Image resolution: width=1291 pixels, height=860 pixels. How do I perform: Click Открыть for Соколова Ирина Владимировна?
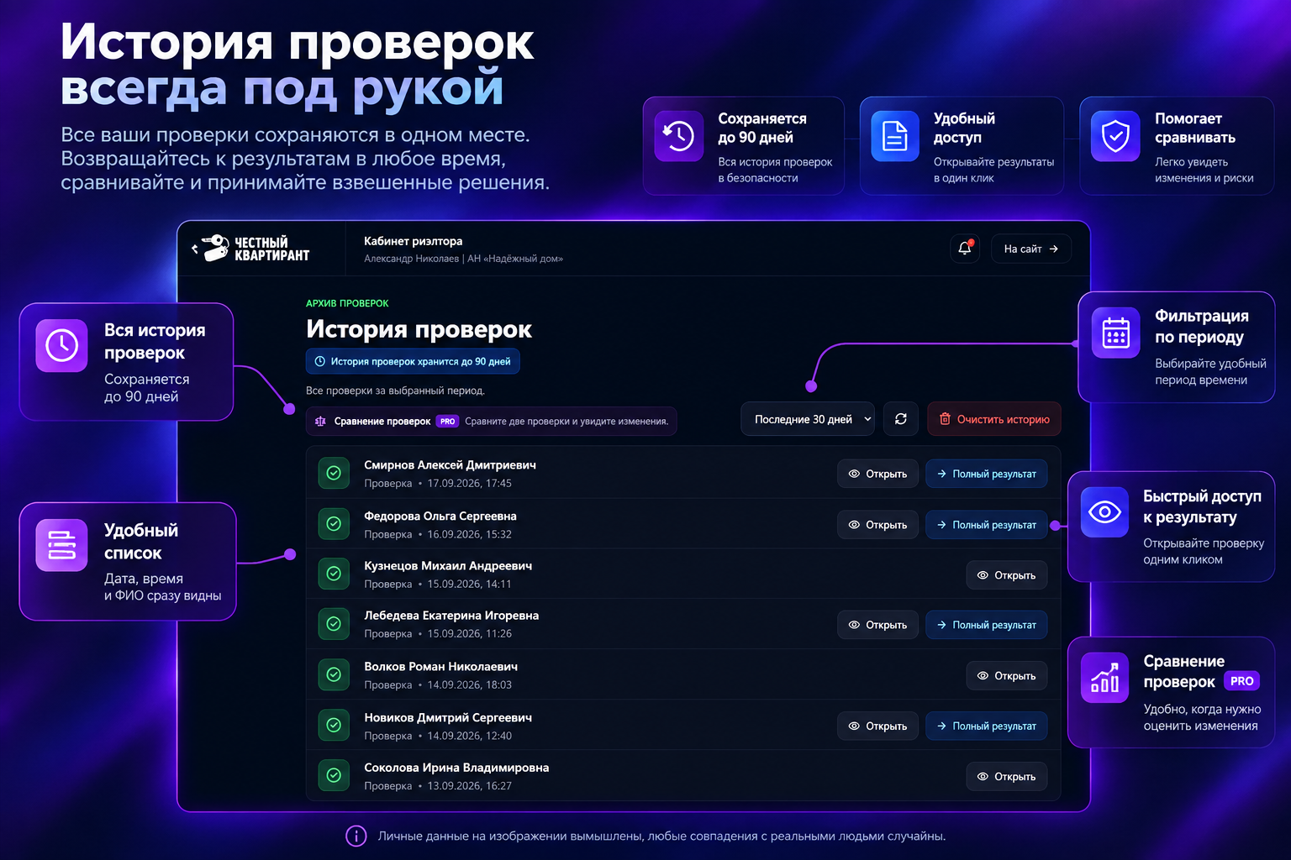[x=1007, y=777]
